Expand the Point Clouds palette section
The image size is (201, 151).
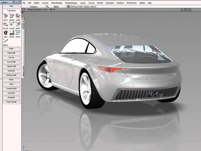[11, 102]
